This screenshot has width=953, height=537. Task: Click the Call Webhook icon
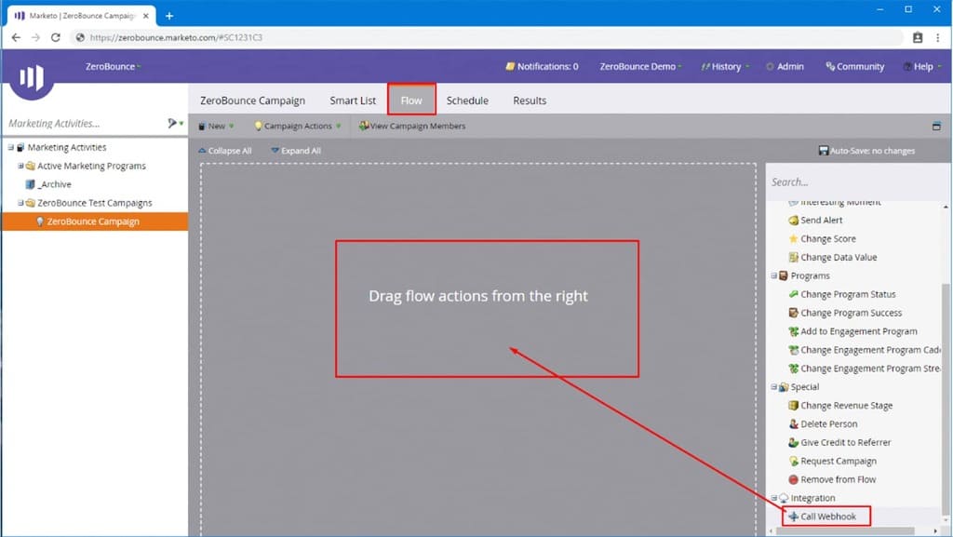(793, 517)
